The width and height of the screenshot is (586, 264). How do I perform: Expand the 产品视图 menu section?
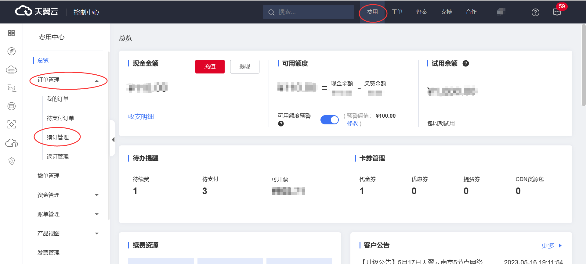point(97,234)
